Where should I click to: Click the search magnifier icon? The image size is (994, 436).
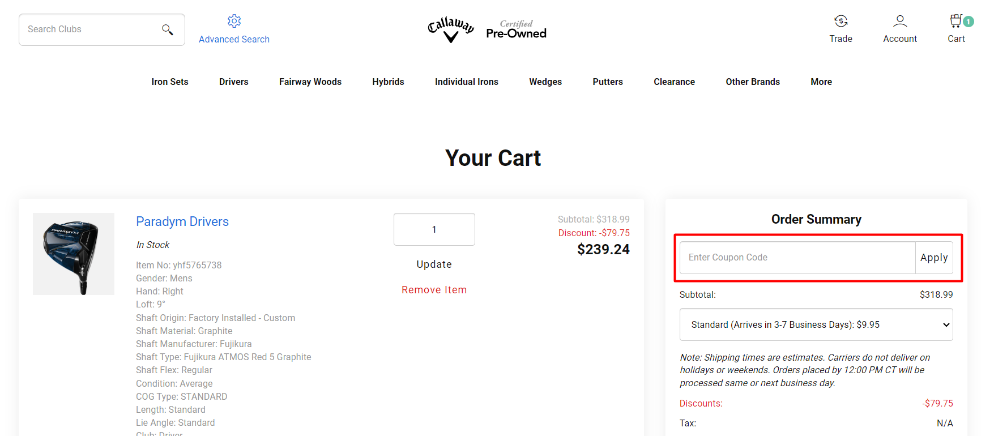(x=167, y=29)
